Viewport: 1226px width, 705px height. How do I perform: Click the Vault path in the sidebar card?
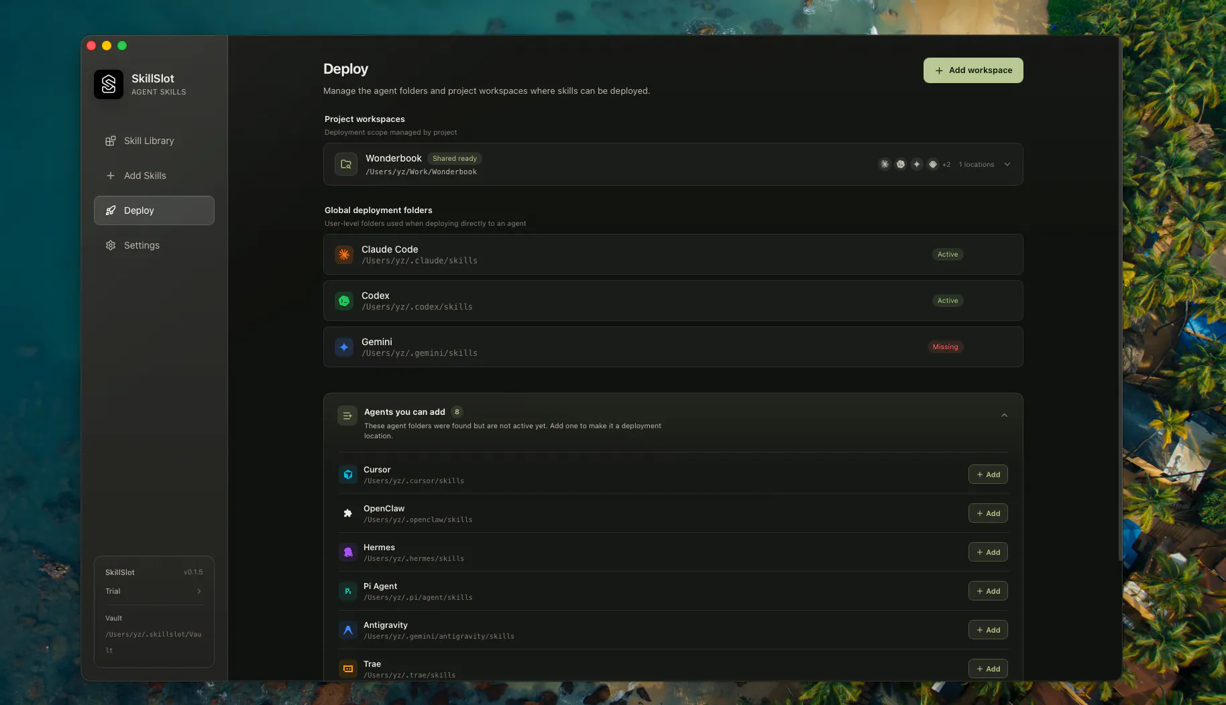[x=153, y=642]
